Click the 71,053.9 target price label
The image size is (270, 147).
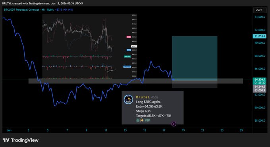259,36
